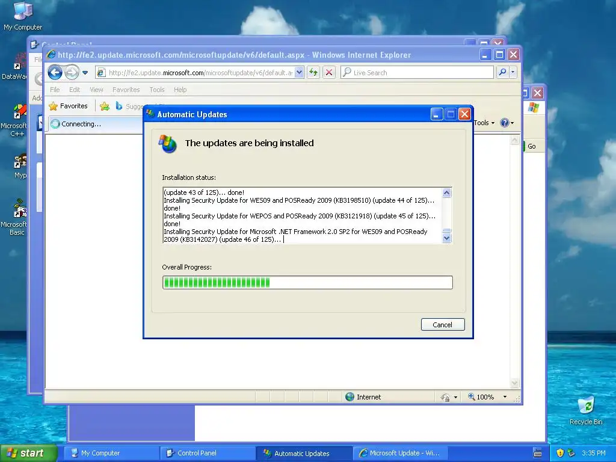Select the Microsoft Basic desktop shortcut
616x462 pixels.
tap(15, 217)
